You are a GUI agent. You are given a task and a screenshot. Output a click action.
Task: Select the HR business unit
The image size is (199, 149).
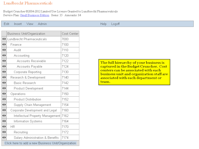13,126
